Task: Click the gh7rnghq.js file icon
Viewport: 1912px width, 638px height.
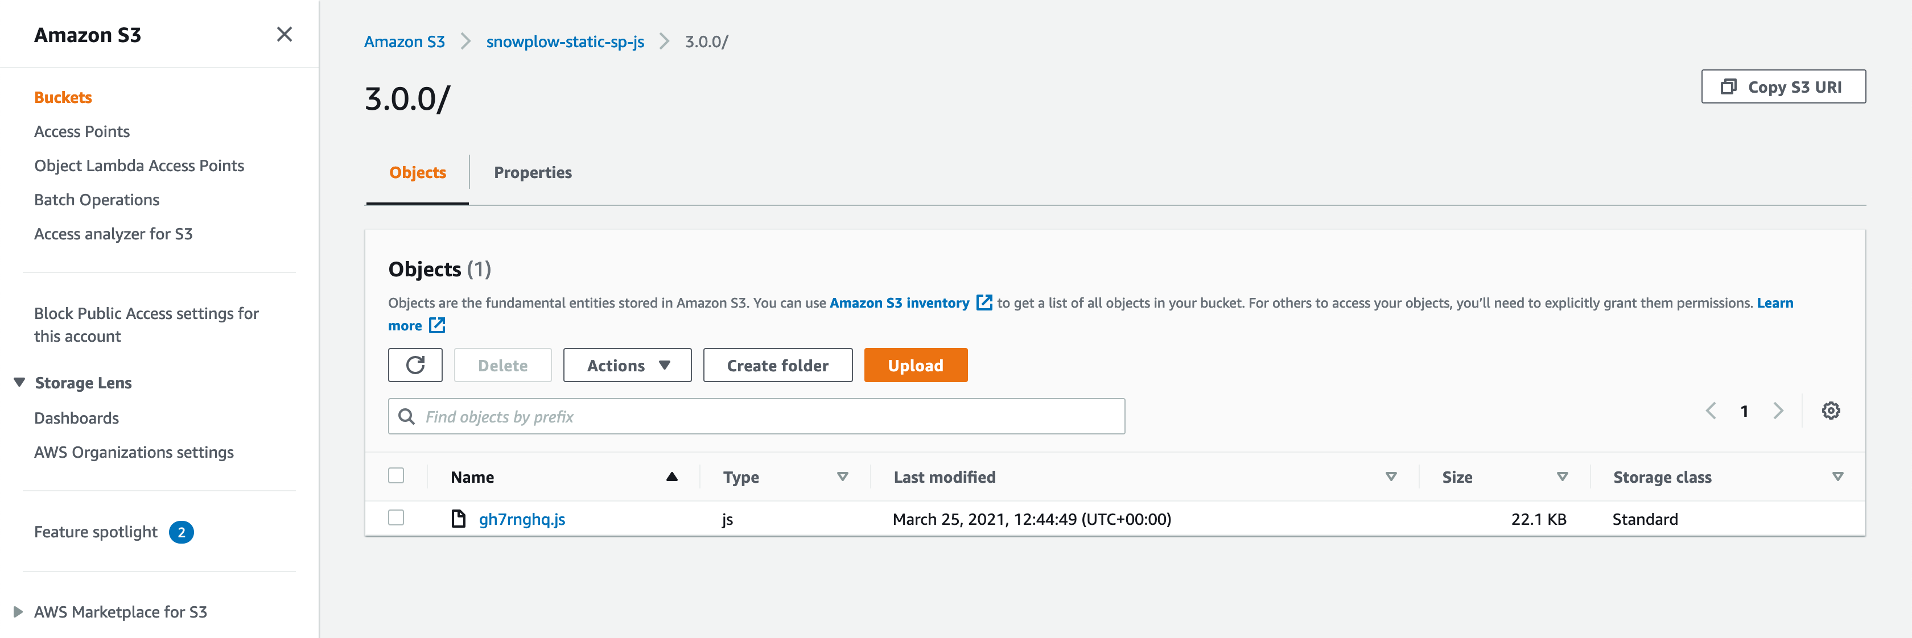Action: pos(459,519)
